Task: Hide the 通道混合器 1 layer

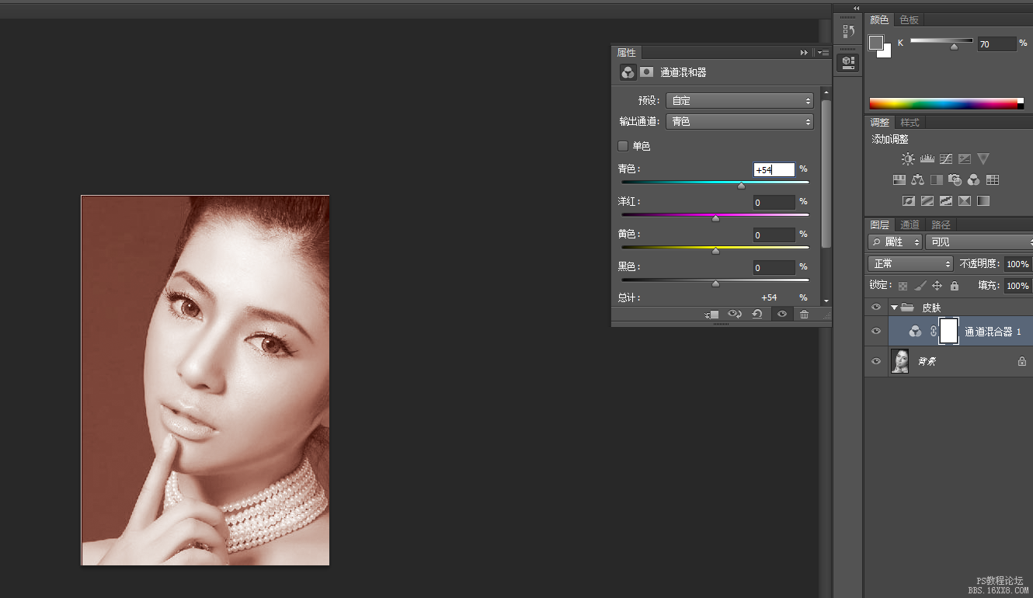Action: (x=876, y=331)
